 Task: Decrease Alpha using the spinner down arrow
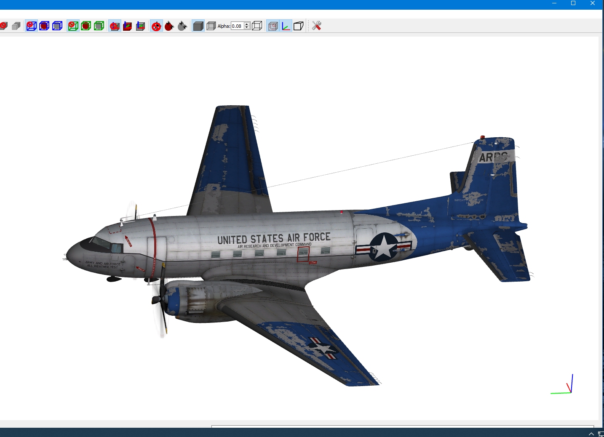pyautogui.click(x=247, y=28)
